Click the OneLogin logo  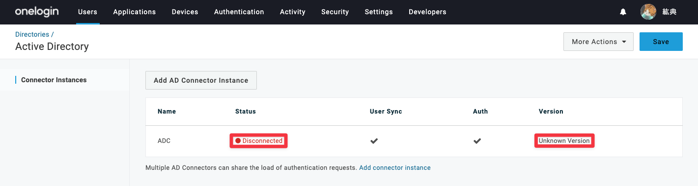point(37,12)
